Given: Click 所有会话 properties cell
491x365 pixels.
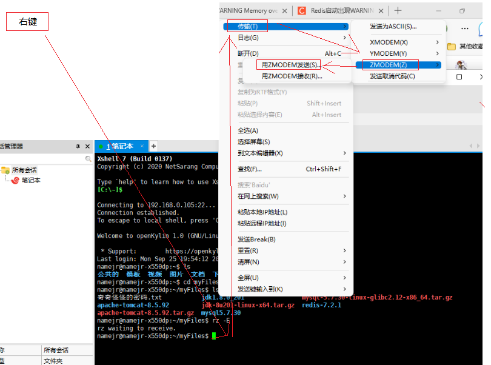Looking at the screenshot, I should click(67, 350).
